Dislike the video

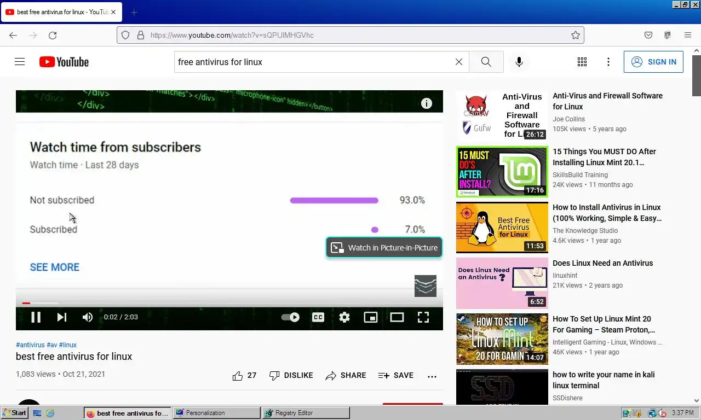[x=291, y=376]
